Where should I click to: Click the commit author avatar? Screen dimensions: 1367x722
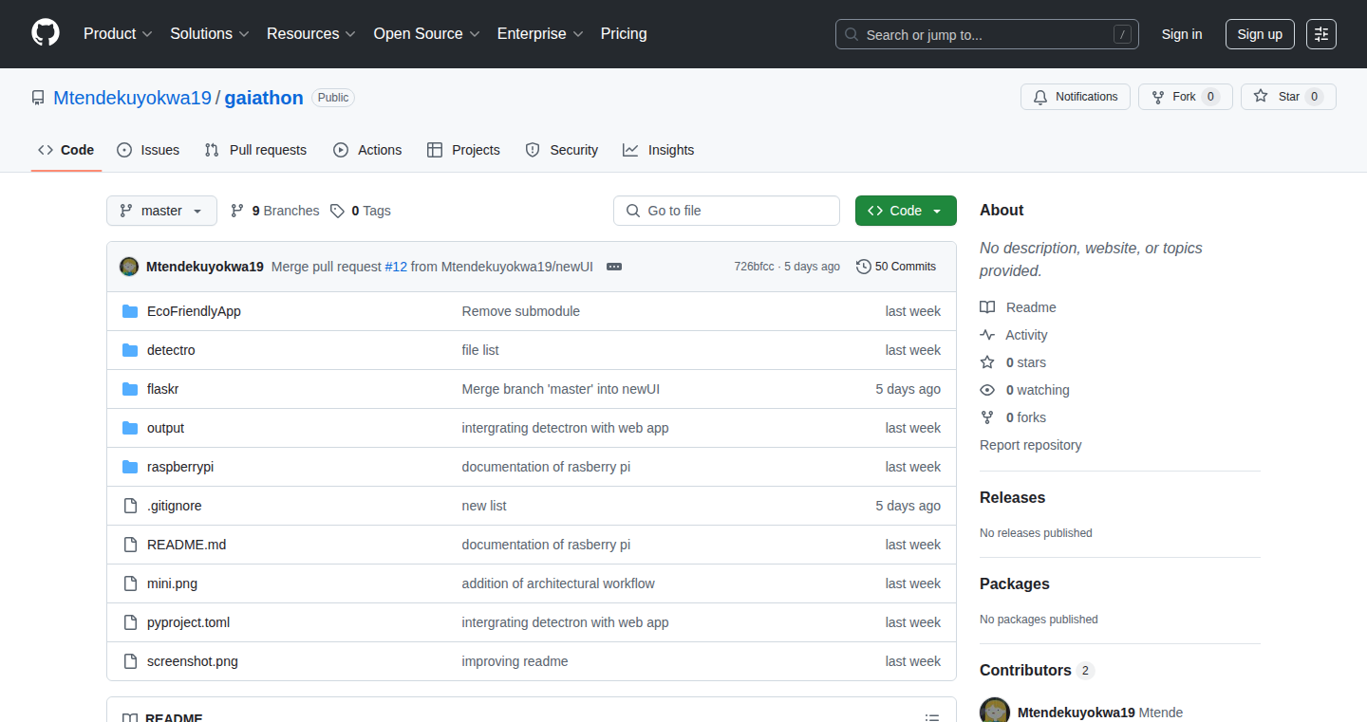[129, 267]
